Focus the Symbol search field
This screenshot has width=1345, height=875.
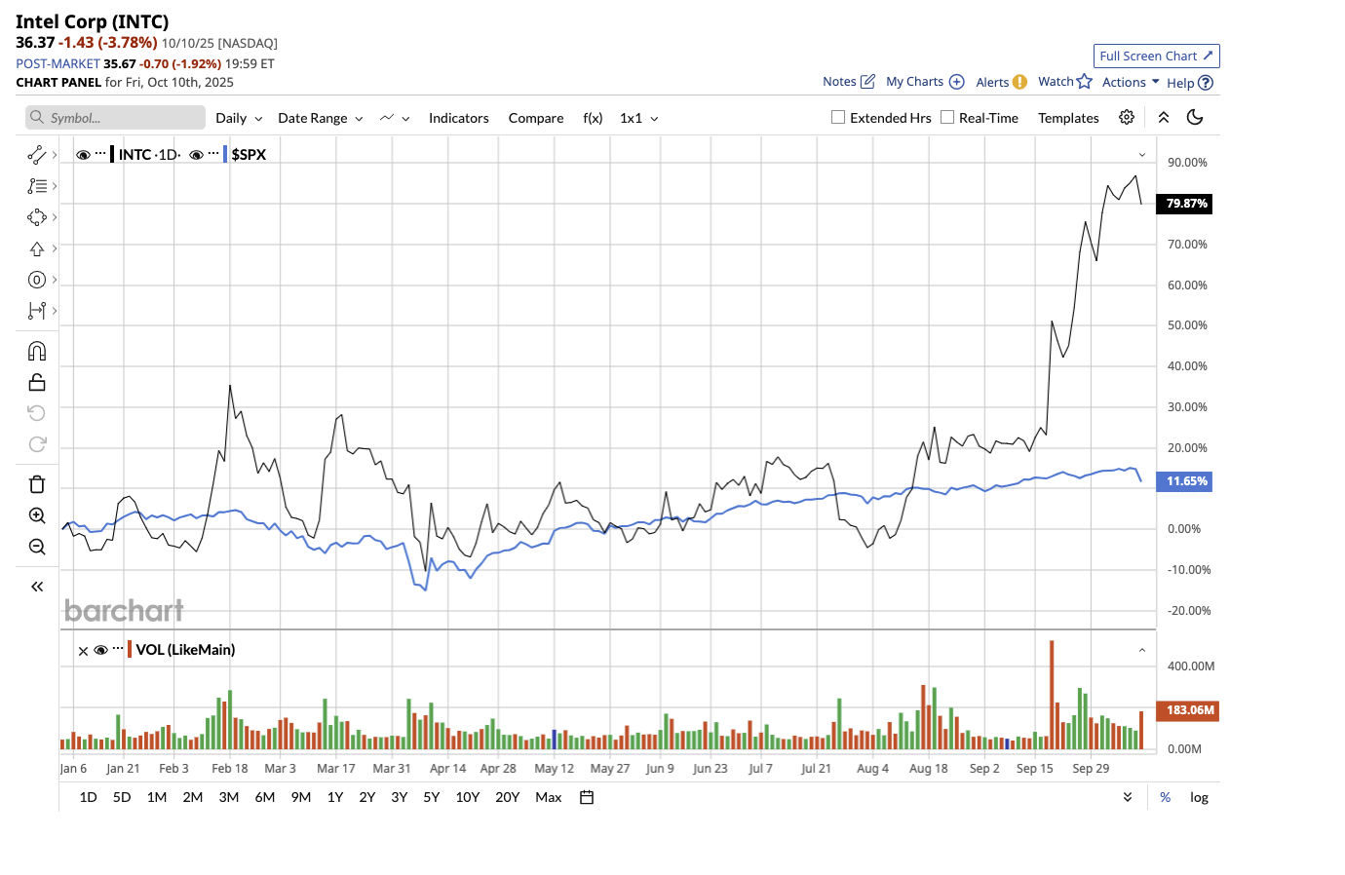click(116, 118)
